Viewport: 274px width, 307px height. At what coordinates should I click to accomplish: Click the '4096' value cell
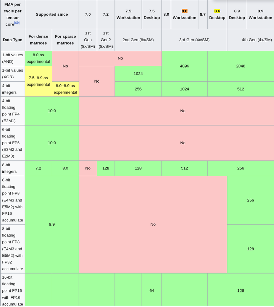(x=184, y=66)
